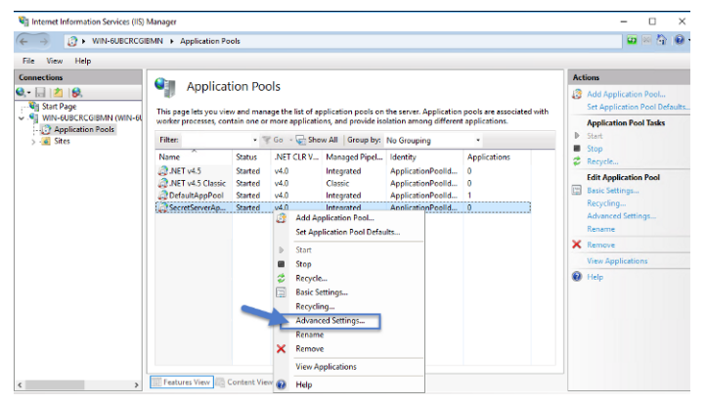This screenshot has width=706, height=403.
Task: Click the Application Pools header icon
Action: pos(165,87)
